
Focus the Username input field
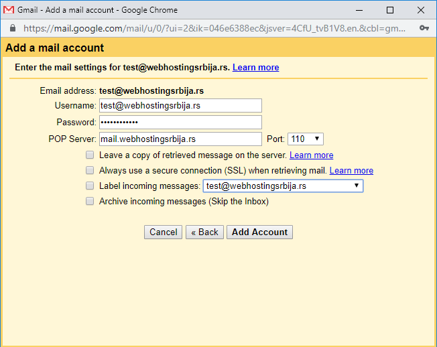point(180,106)
